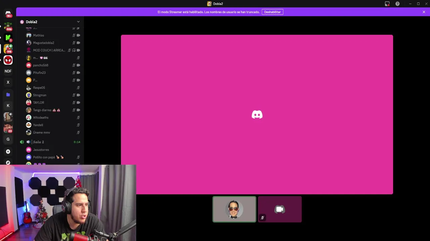
Task: Open the help question mark icon
Action: 397,4
